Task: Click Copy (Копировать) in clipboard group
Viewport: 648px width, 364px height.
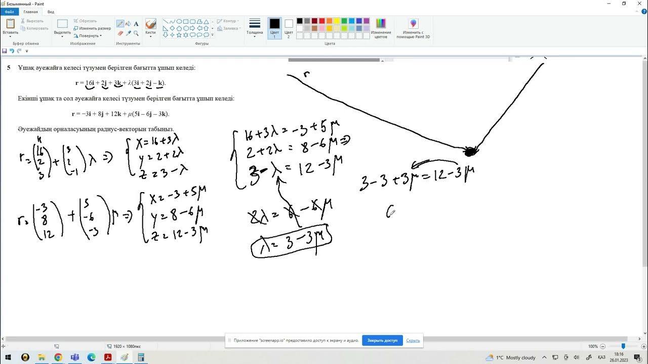Action: coord(34,28)
